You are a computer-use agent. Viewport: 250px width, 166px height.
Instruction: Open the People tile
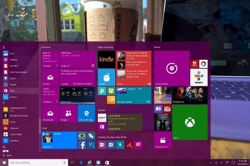[68, 113]
